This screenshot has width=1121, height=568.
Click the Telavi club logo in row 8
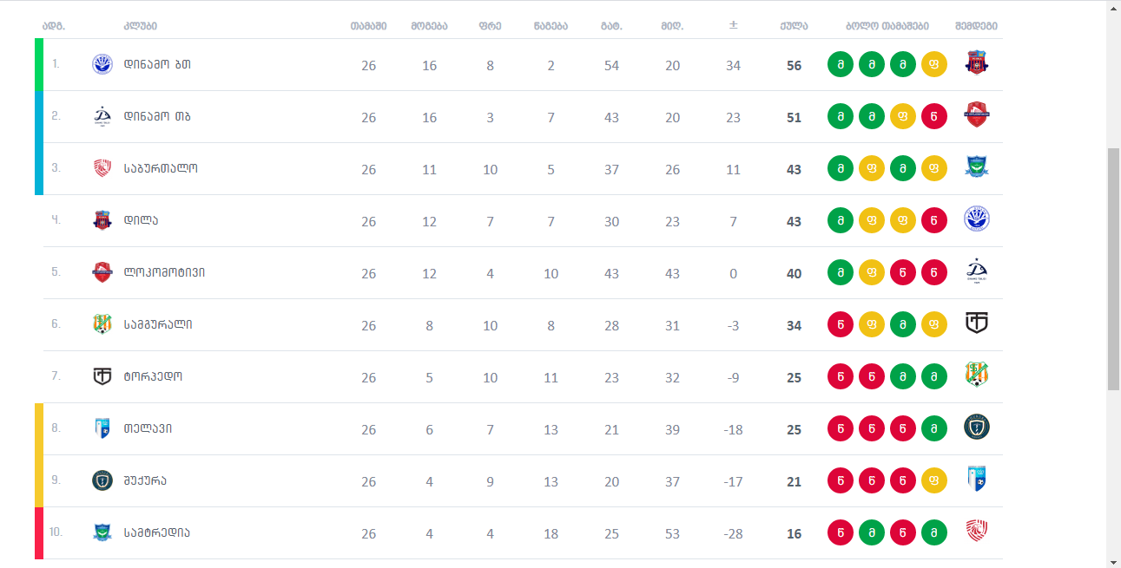pyautogui.click(x=102, y=428)
